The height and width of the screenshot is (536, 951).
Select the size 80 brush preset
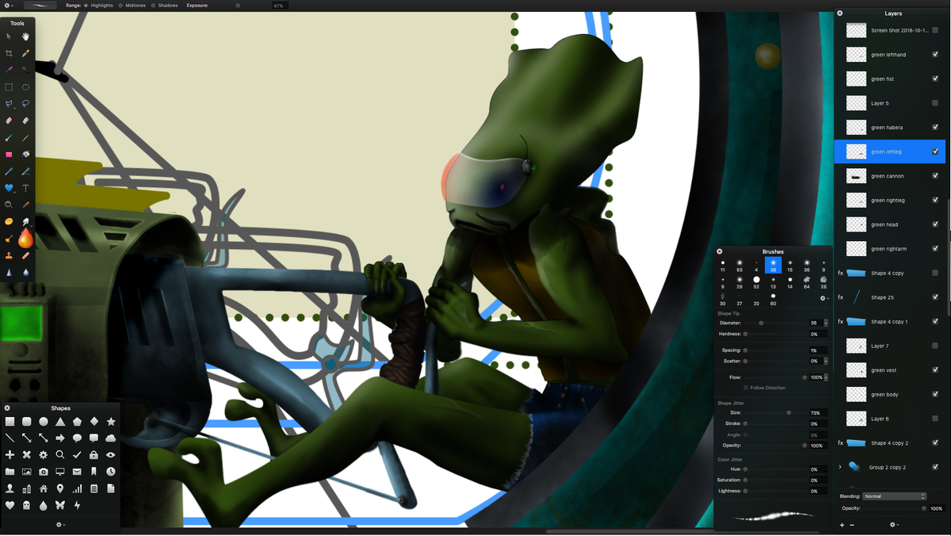pos(773,299)
